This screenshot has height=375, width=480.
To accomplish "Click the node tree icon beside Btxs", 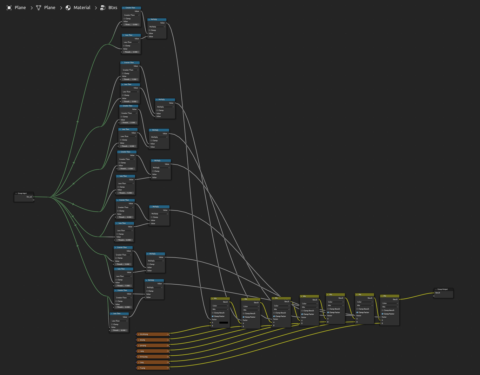I will (102, 7).
